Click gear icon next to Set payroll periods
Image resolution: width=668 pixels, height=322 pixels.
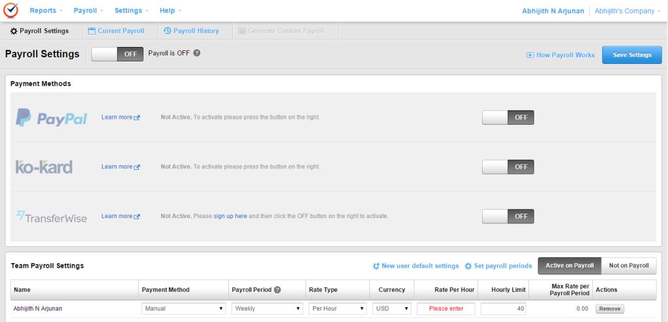[468, 266]
